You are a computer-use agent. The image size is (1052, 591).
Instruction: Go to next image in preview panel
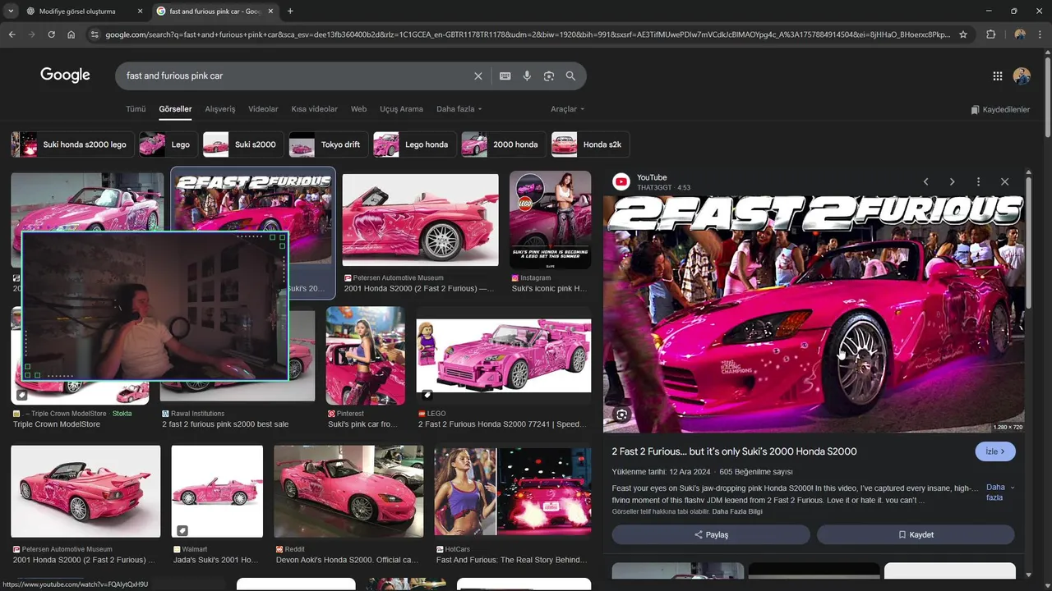(952, 181)
